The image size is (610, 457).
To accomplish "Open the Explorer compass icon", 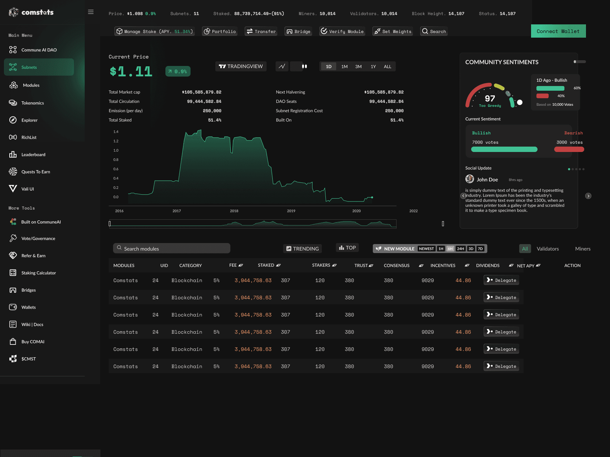I will (13, 120).
